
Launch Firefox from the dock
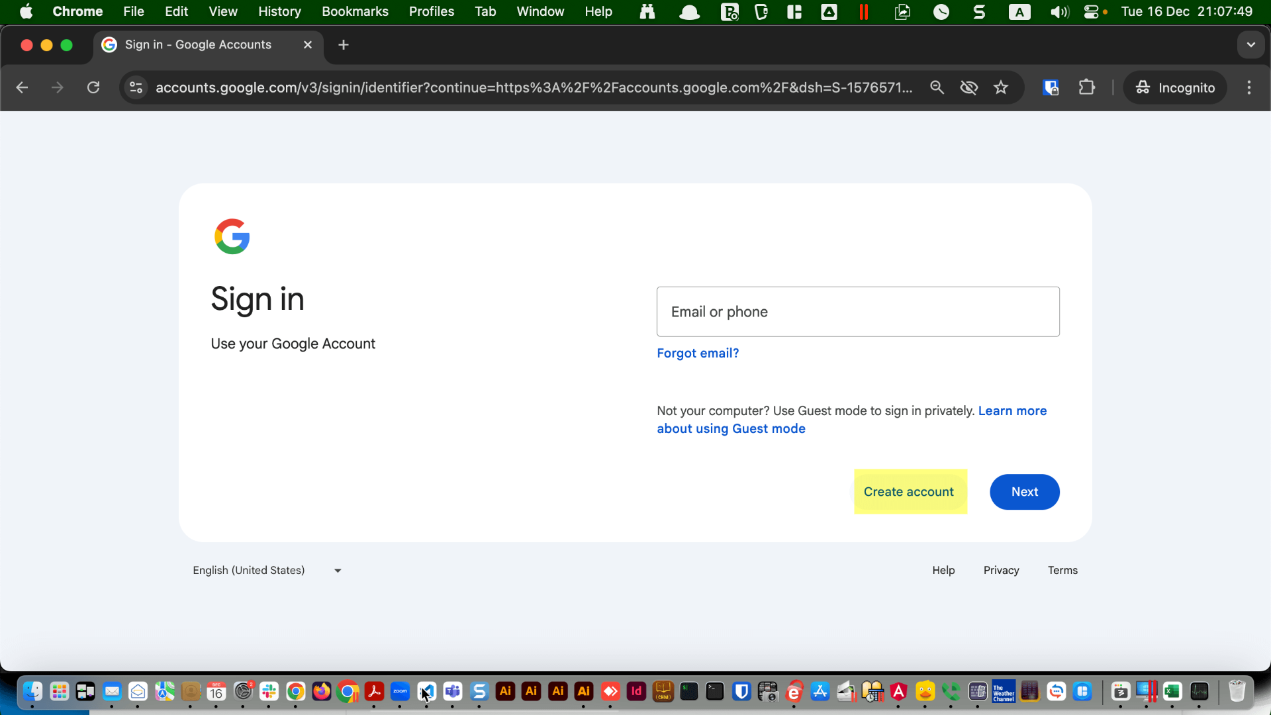pos(322,691)
